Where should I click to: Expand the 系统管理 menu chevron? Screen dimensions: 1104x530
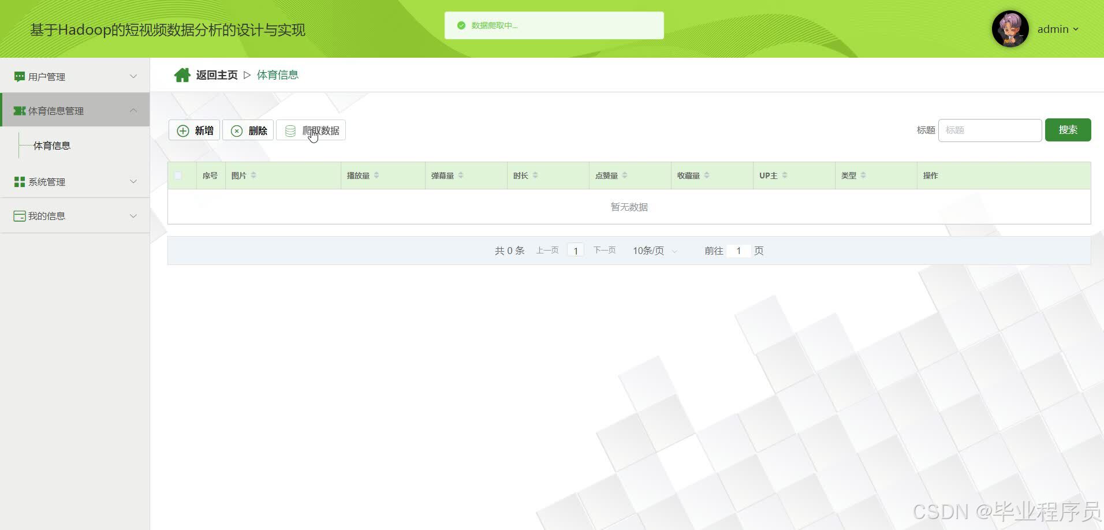133,181
